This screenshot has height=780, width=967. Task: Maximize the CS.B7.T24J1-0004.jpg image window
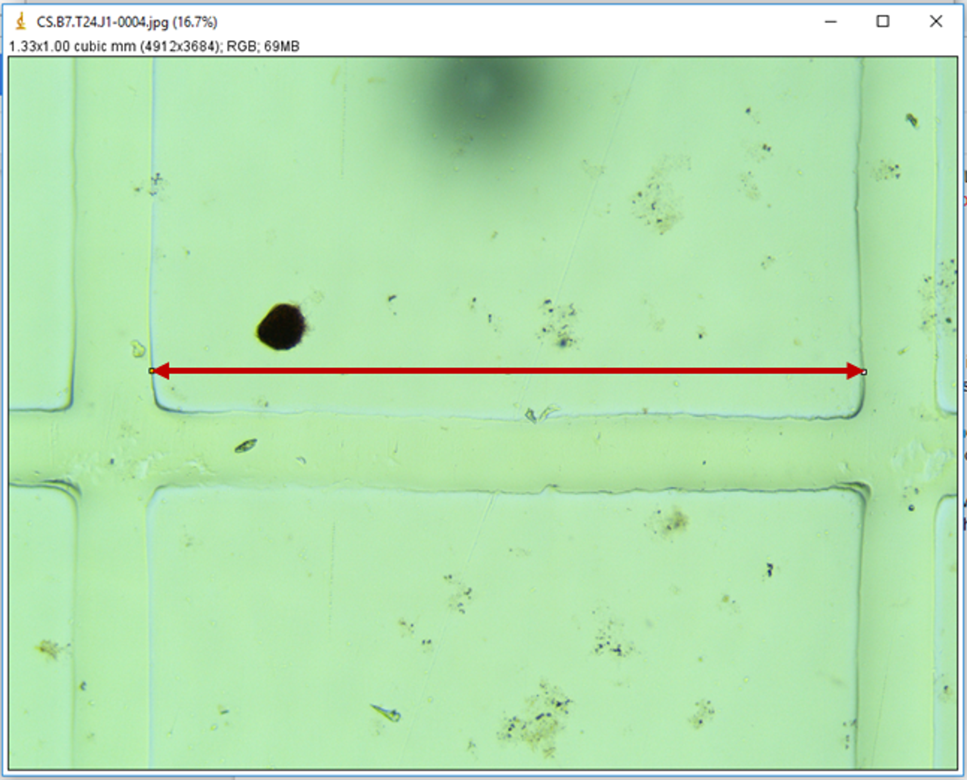tap(883, 22)
